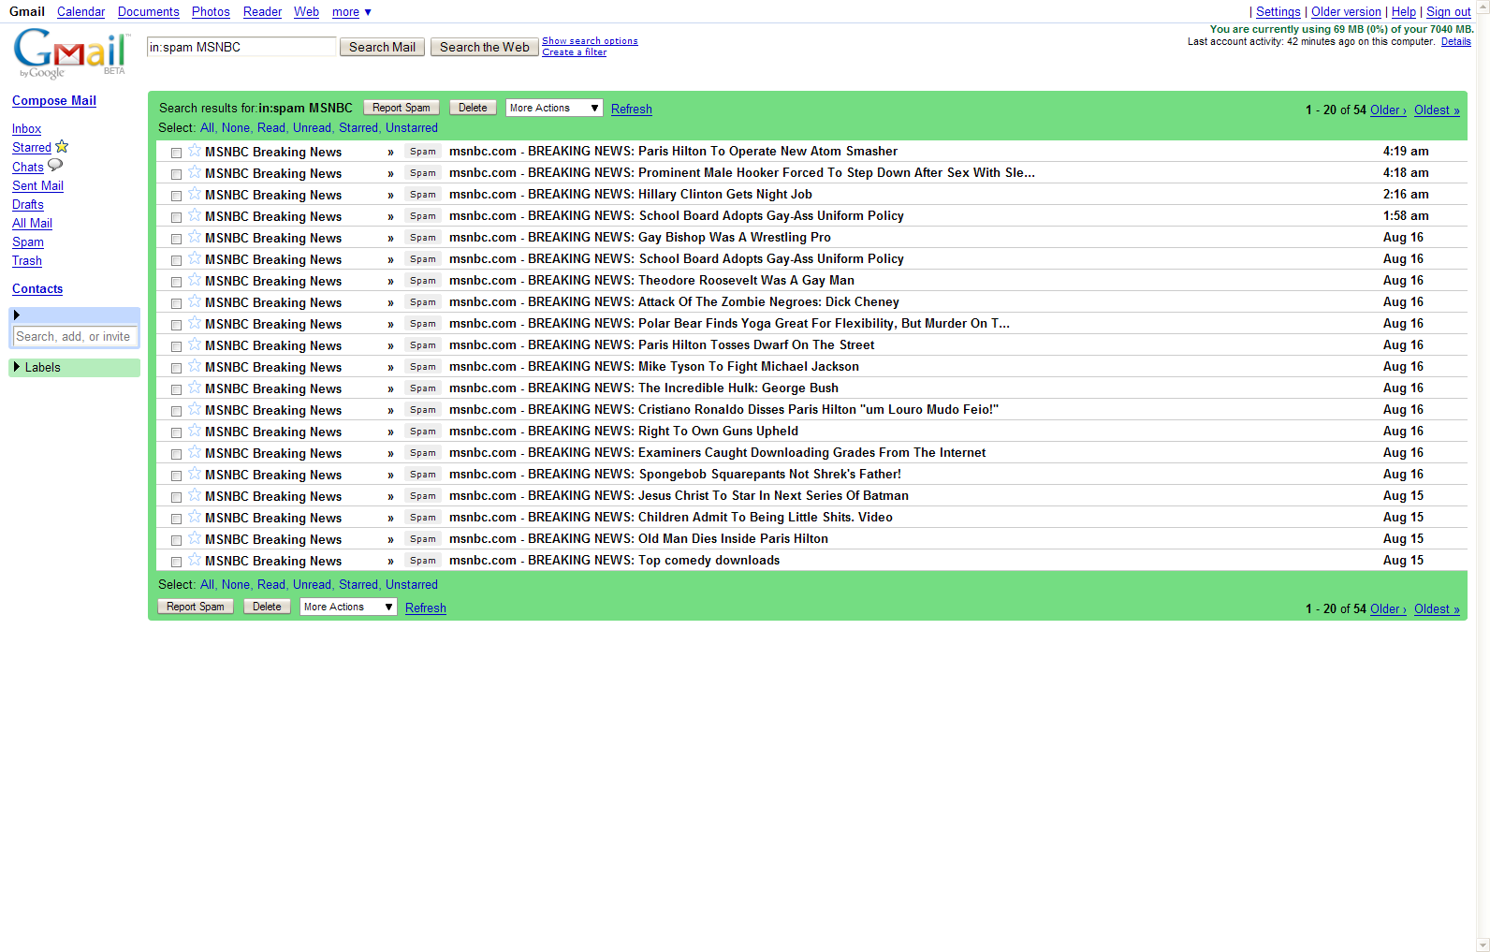Image resolution: width=1490 pixels, height=952 pixels.
Task: Click the mail search input field
Action: pos(241,47)
